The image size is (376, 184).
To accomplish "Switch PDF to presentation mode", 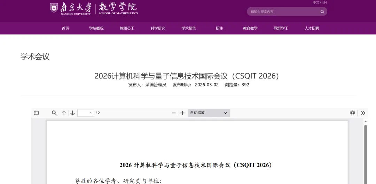I will tap(352, 113).
